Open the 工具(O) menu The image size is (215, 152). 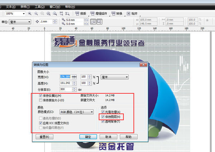click(40, 6)
